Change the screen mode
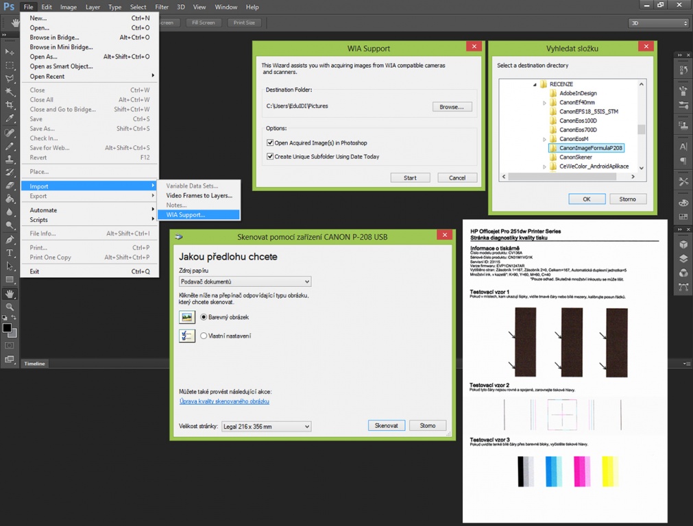The width and height of the screenshot is (693, 526). click(x=10, y=359)
